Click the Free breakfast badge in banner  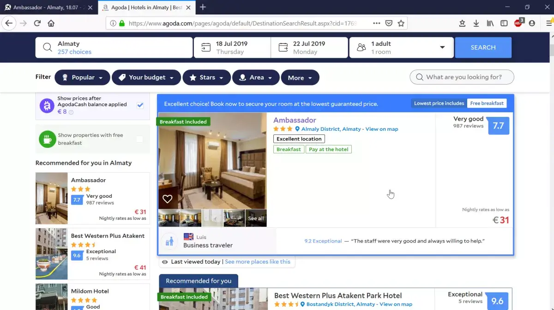pos(487,103)
